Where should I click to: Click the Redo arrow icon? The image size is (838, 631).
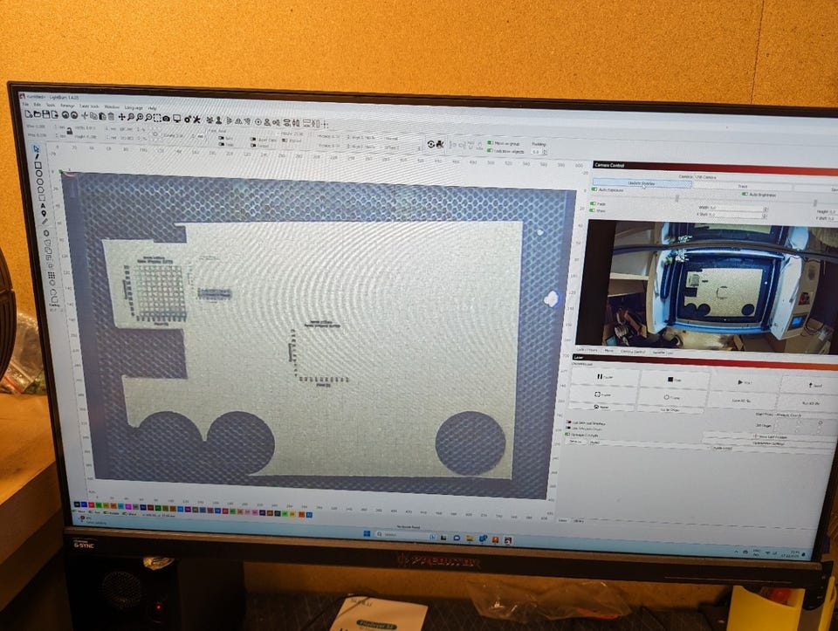pyautogui.click(x=74, y=115)
